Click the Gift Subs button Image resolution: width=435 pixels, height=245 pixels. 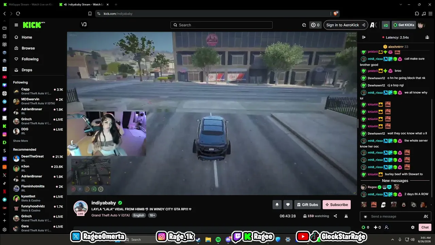pyautogui.click(x=308, y=205)
